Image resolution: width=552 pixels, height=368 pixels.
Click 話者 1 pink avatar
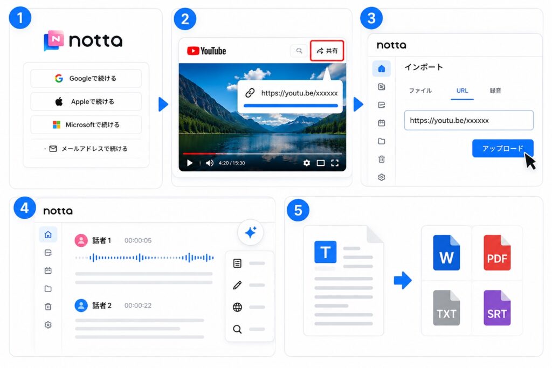(81, 240)
